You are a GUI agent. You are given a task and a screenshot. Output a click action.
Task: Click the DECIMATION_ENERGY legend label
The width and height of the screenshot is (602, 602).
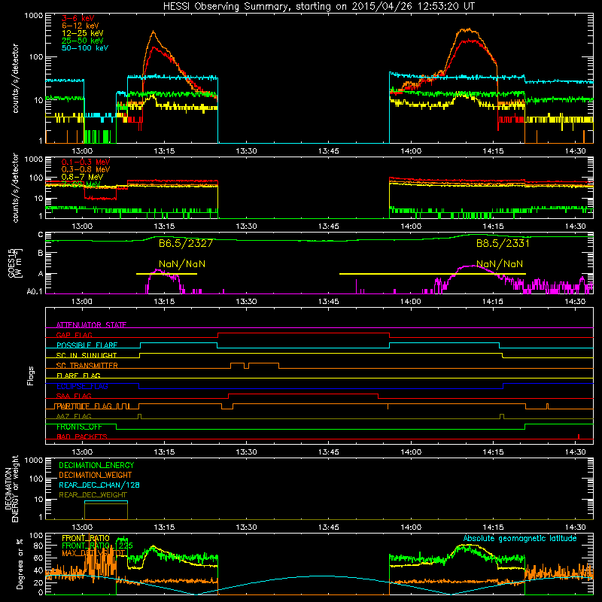tap(97, 465)
